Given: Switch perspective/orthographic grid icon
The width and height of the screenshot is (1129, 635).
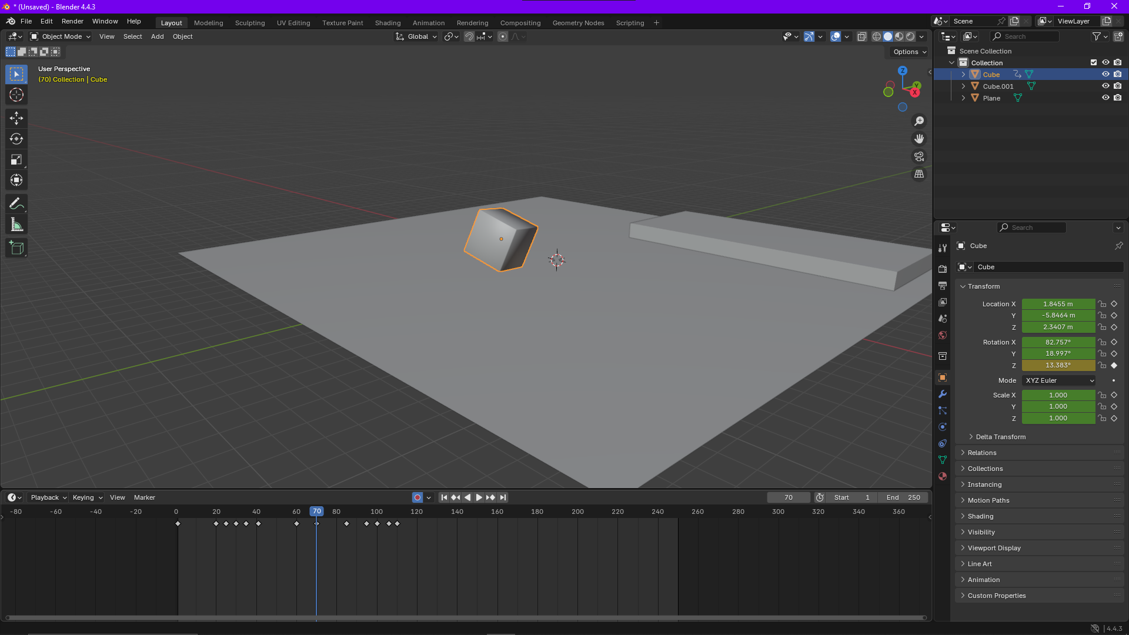Looking at the screenshot, I should pos(919,174).
